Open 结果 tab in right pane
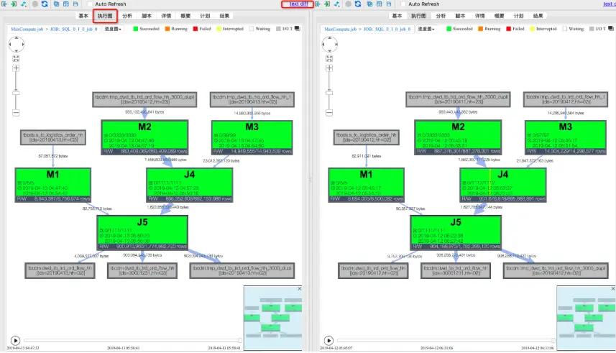 pyautogui.click(x=538, y=16)
